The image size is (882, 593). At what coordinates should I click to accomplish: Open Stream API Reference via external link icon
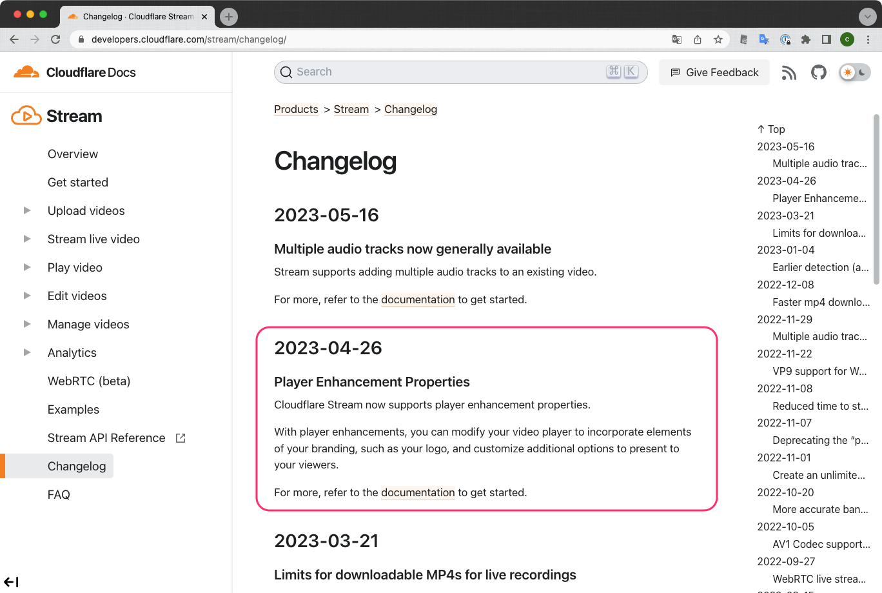[179, 437]
